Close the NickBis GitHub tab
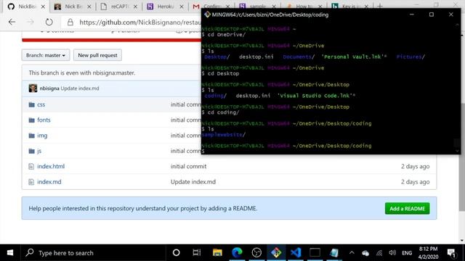Viewport: 465px width, 261px height. [43, 7]
